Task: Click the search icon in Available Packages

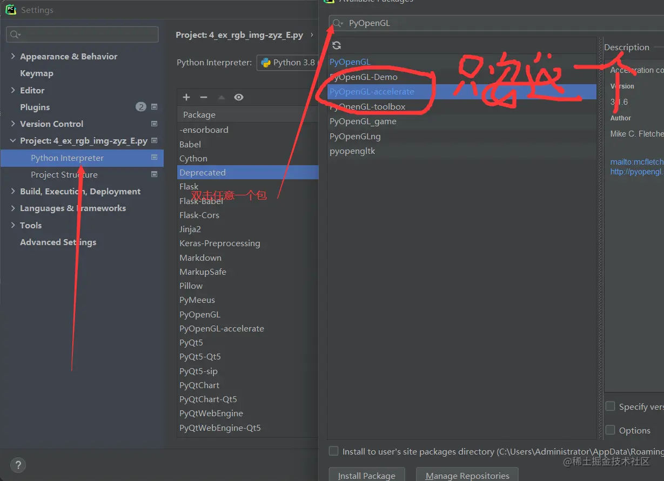Action: pyautogui.click(x=337, y=23)
